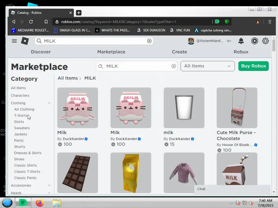Image resolution: width=278 pixels, height=208 pixels.
Task: Open the VNC FUN bookmark
Action: 180,30
